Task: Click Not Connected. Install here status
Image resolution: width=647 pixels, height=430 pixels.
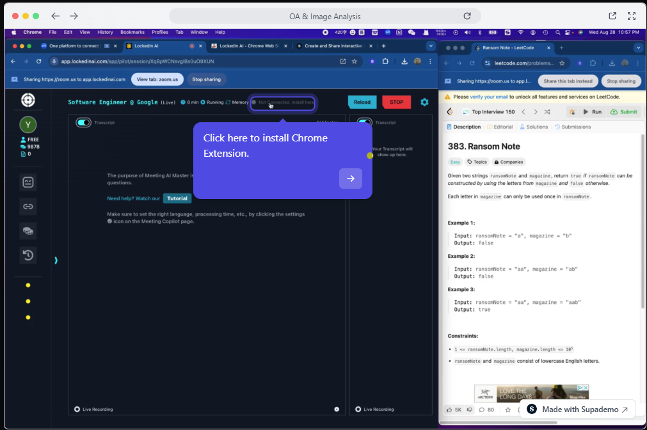Action: click(283, 102)
